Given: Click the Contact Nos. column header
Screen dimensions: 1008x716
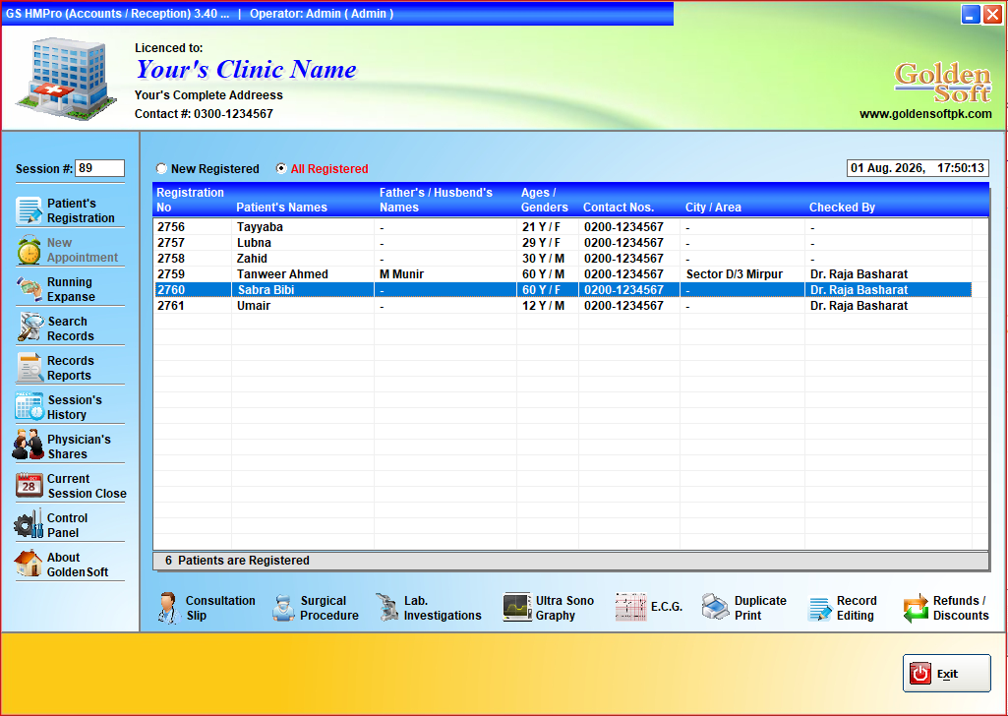Looking at the screenshot, I should click(x=619, y=208).
